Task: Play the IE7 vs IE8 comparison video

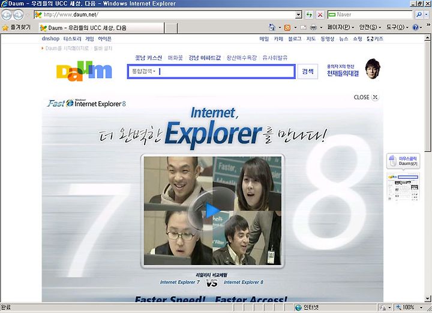Action: tap(212, 210)
